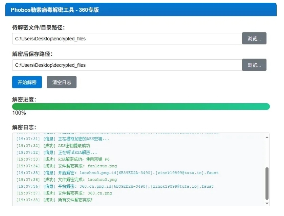Click the 100% progress text
The width and height of the screenshot is (284, 216).
coord(19,113)
